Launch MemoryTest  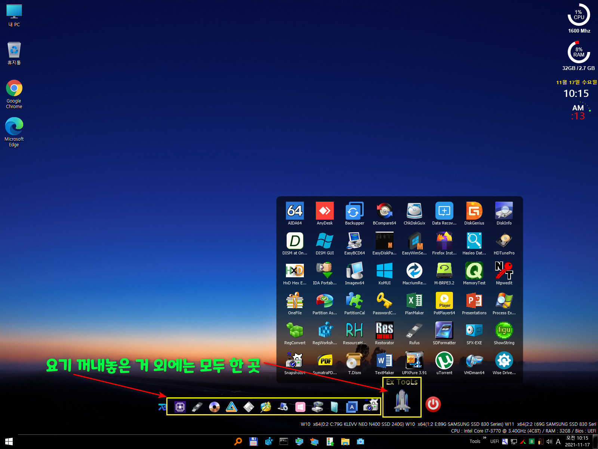tap(474, 271)
